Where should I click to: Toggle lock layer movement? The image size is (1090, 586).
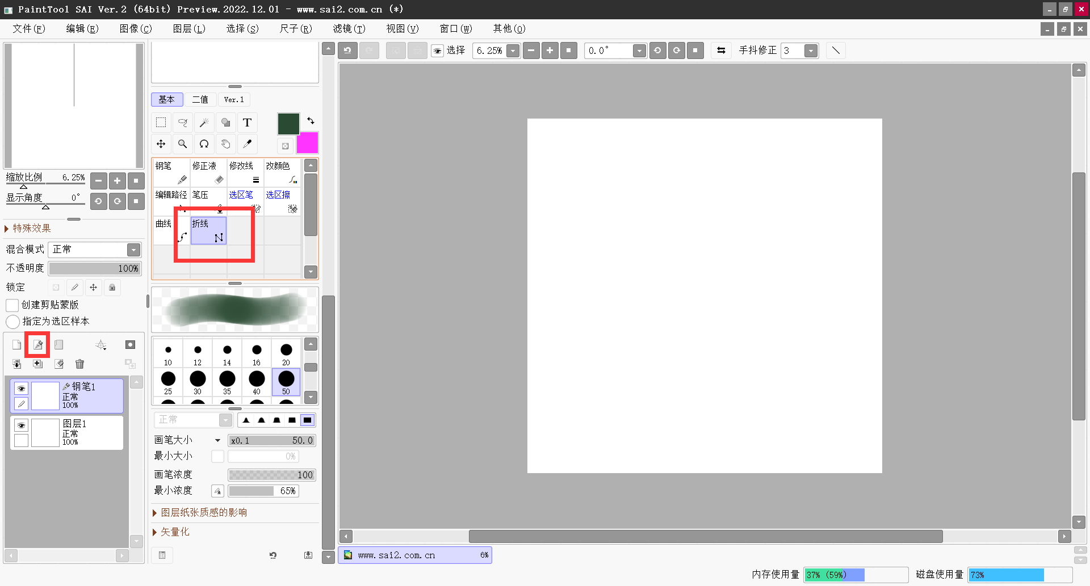tap(94, 288)
